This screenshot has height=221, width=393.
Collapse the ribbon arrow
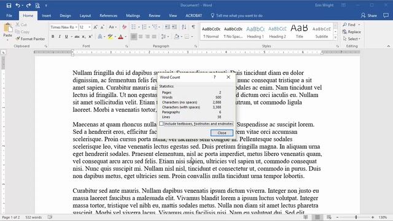click(x=388, y=46)
